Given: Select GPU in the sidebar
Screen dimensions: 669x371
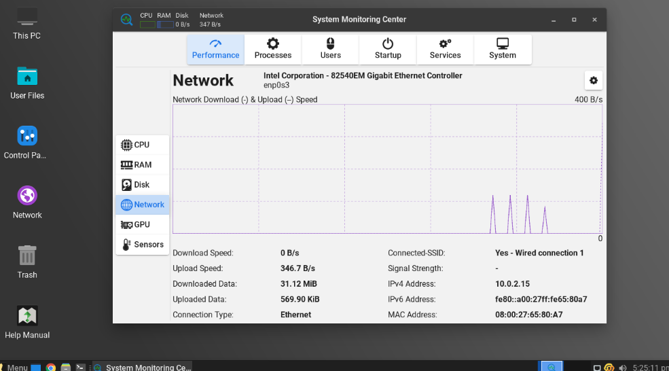Looking at the screenshot, I should click(x=142, y=224).
